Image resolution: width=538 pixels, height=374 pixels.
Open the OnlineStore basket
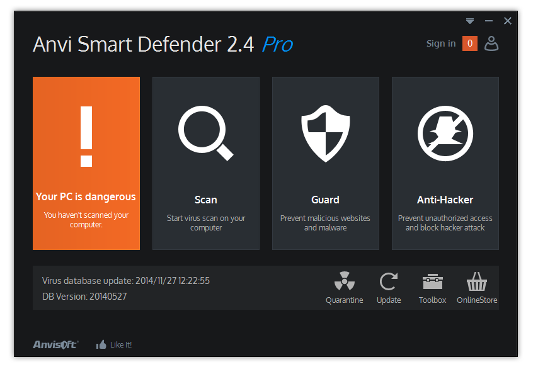(477, 288)
